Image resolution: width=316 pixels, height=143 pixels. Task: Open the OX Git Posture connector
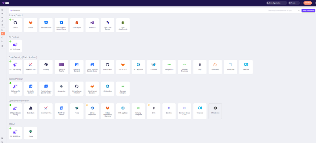pyautogui.click(x=15, y=46)
